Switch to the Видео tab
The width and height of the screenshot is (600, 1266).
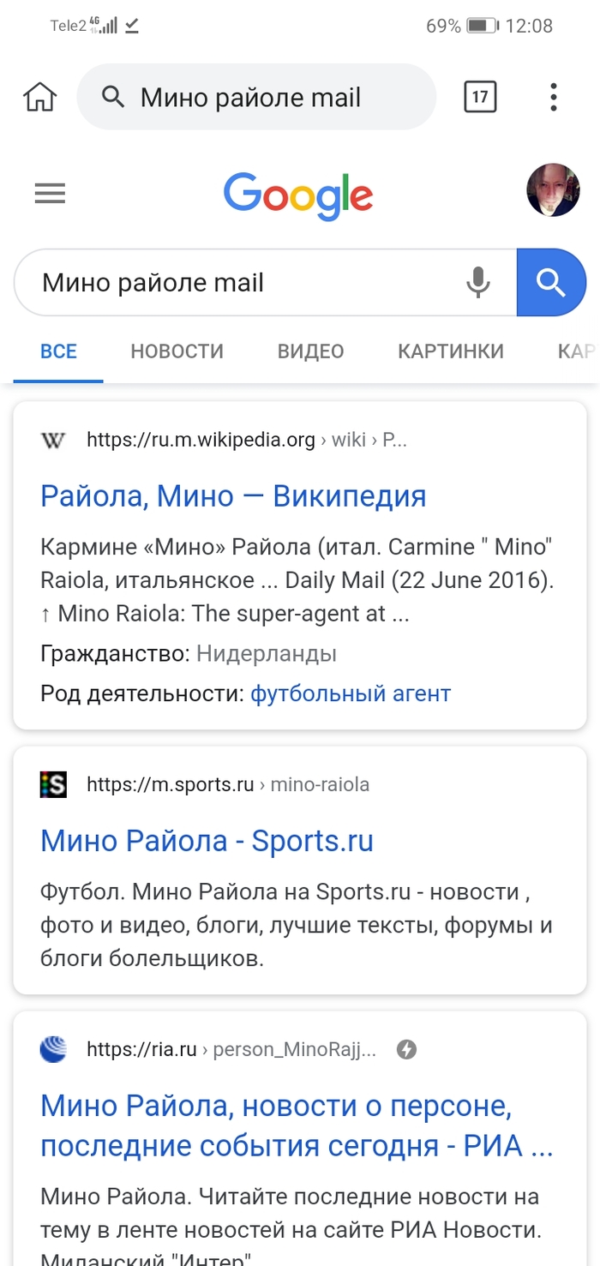[x=310, y=351]
